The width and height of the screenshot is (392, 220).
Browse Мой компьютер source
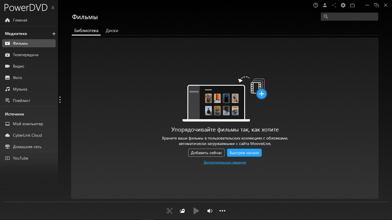click(29, 124)
